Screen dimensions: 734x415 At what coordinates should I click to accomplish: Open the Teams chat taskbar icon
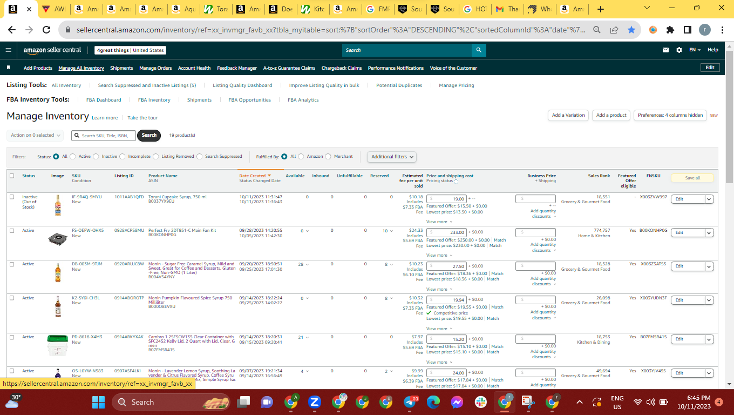click(x=267, y=402)
